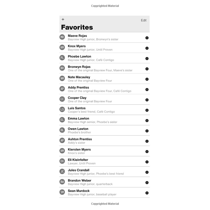Select Kiersten Myers, Knox's sister
This screenshot has height=210, width=210.
104,151
